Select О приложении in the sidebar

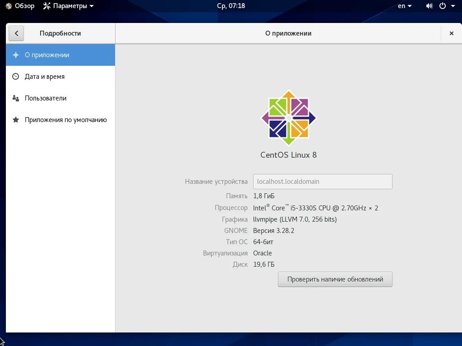pyautogui.click(x=60, y=55)
